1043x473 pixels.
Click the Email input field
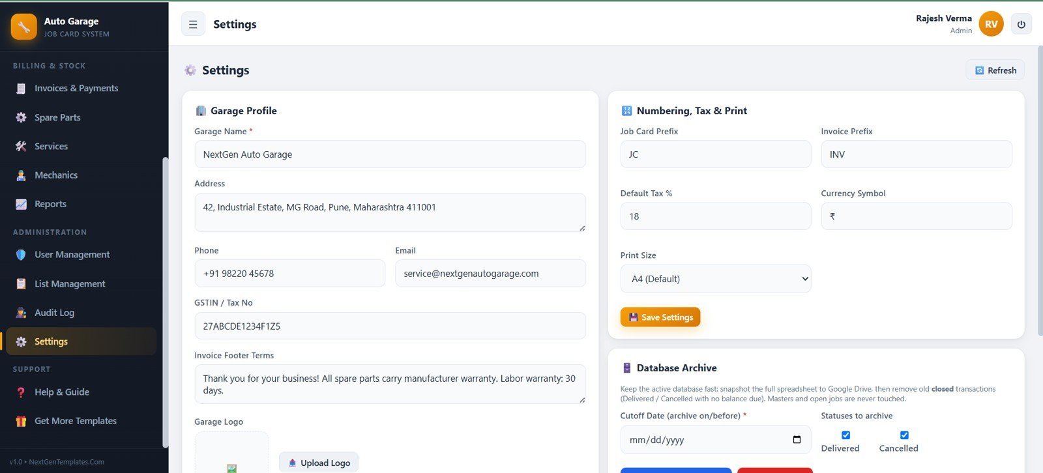[x=490, y=274]
